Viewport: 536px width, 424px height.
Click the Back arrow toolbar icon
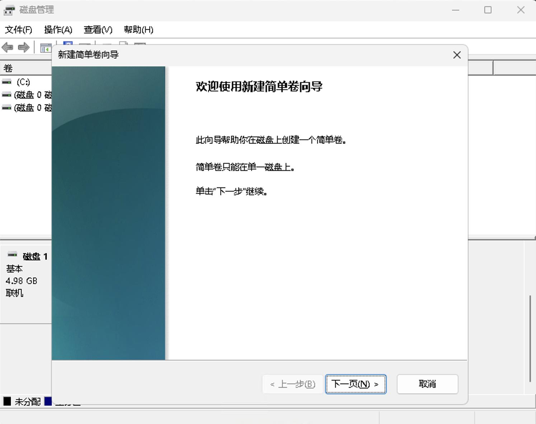tap(8, 47)
